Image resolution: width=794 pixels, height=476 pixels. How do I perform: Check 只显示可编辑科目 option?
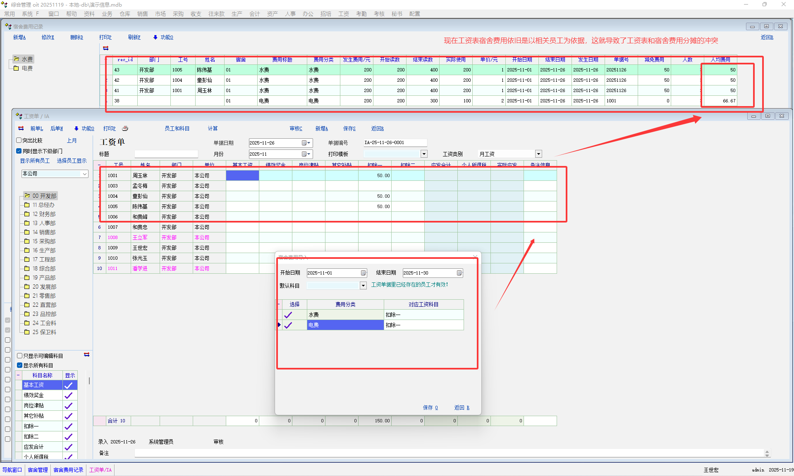point(19,355)
